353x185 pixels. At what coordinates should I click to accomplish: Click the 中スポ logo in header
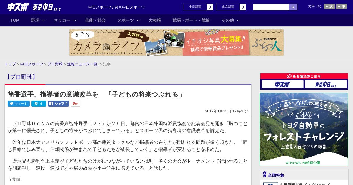tap(18, 7)
